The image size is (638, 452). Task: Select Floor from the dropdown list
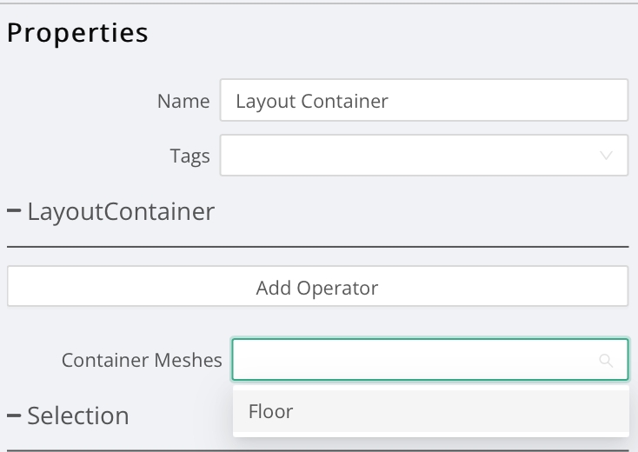click(x=271, y=411)
